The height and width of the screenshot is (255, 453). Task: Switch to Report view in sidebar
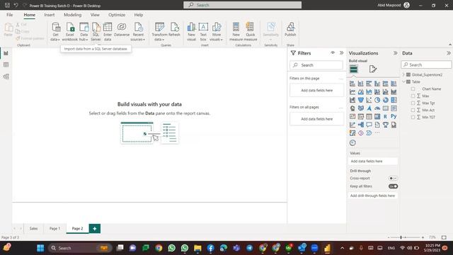click(x=6, y=53)
